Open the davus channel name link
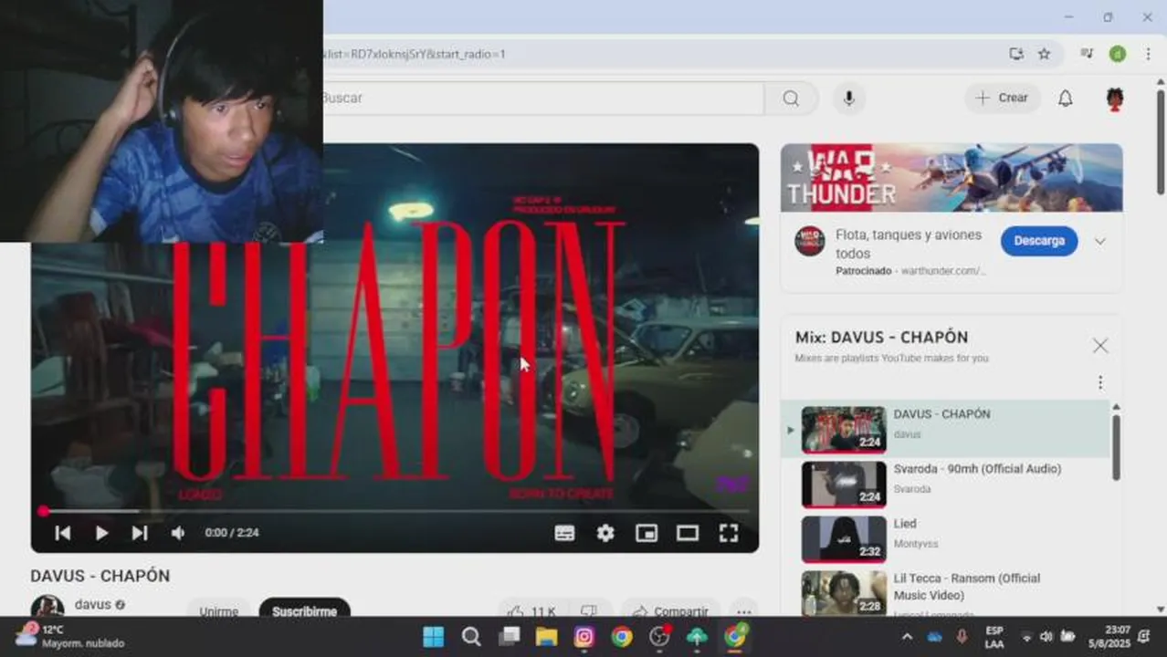 [x=92, y=604]
